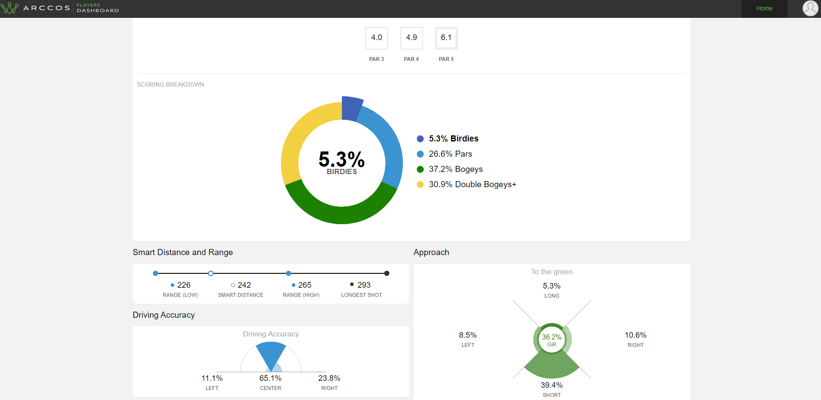Go to the Home page
821x400 pixels.
tap(764, 8)
